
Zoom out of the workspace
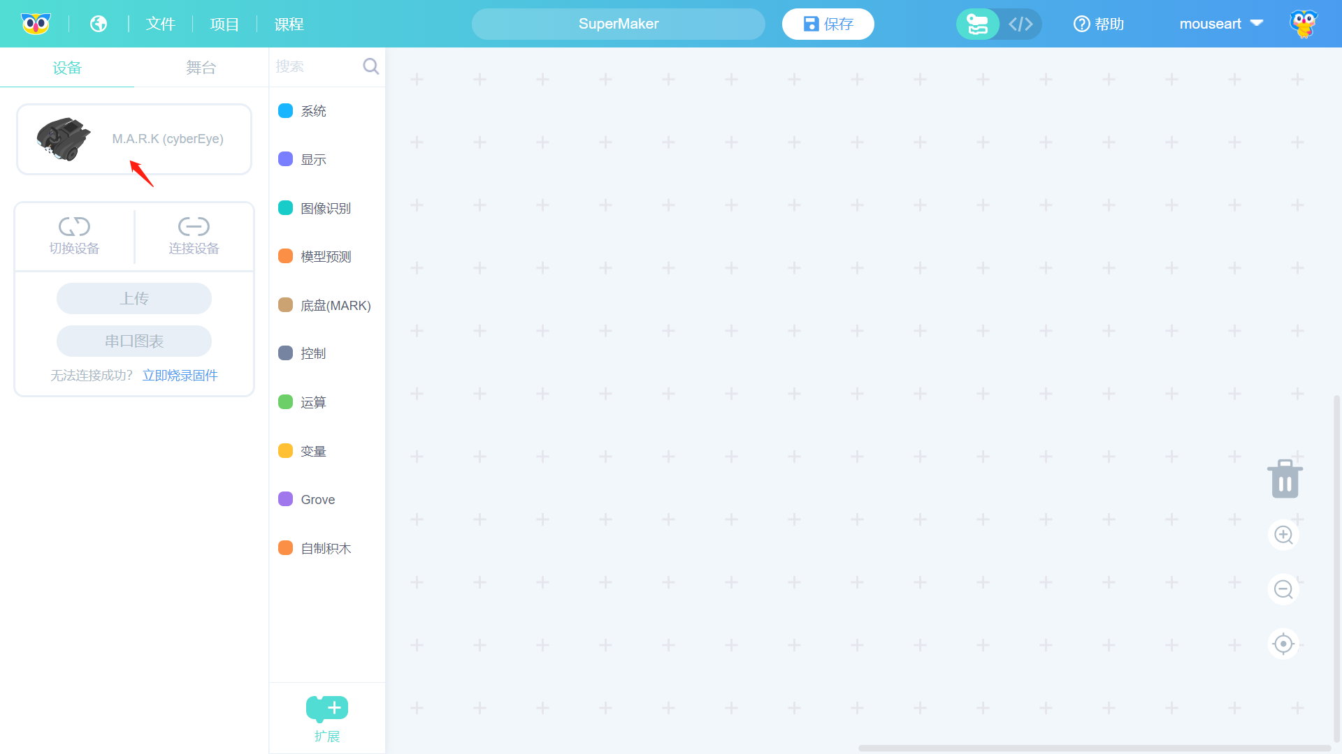coord(1283,589)
